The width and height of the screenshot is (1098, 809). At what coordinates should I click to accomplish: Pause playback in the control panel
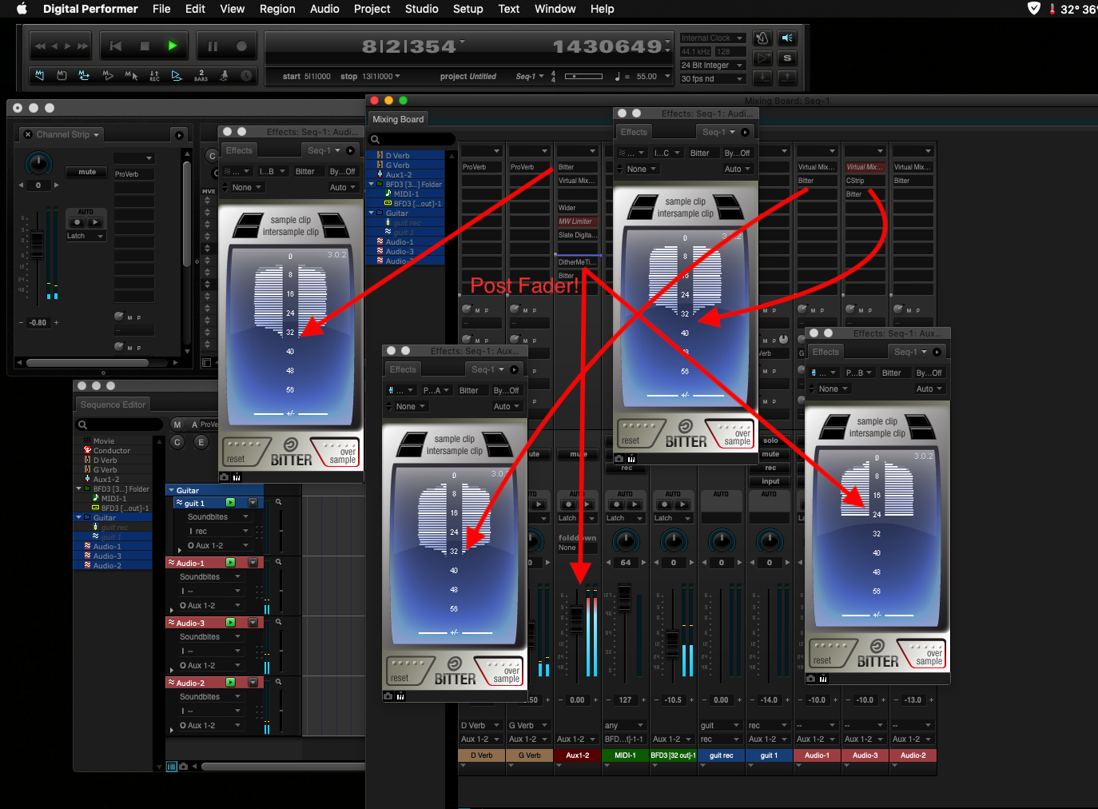213,46
